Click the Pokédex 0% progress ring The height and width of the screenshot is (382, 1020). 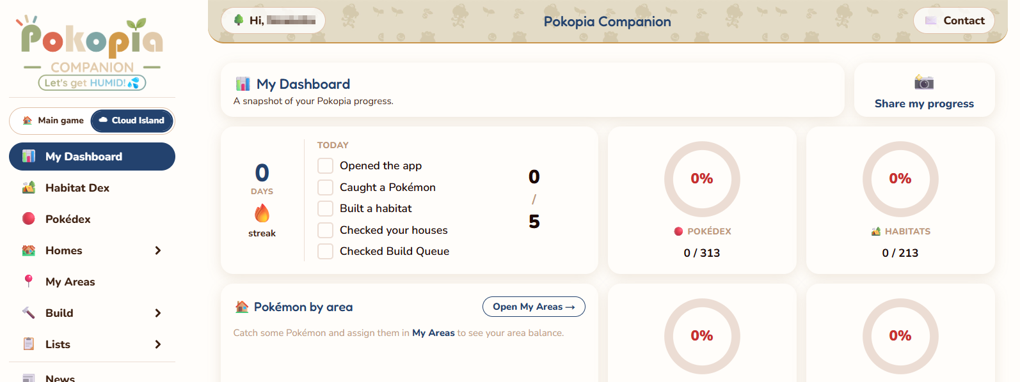[702, 179]
